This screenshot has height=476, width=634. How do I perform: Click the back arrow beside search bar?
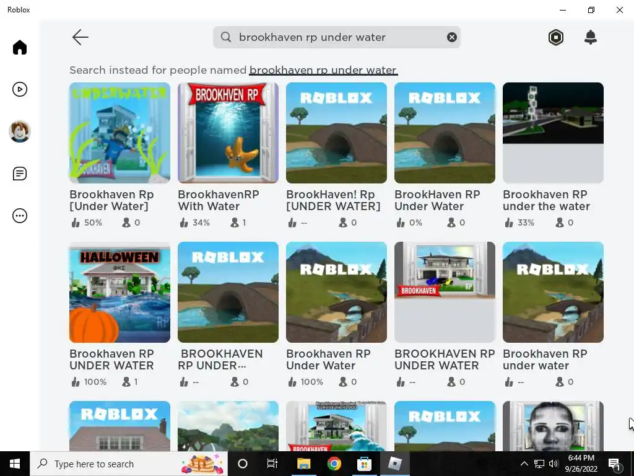tap(80, 37)
